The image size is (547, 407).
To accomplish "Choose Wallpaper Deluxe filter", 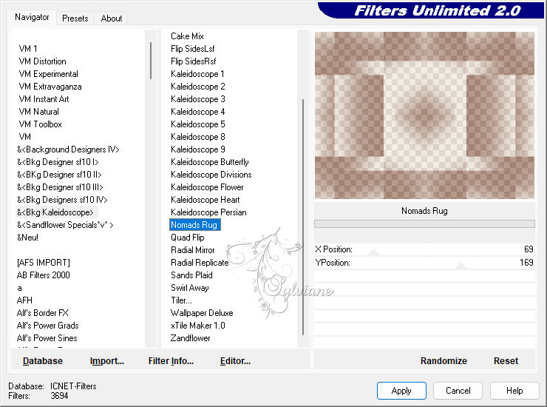I will pos(202,313).
